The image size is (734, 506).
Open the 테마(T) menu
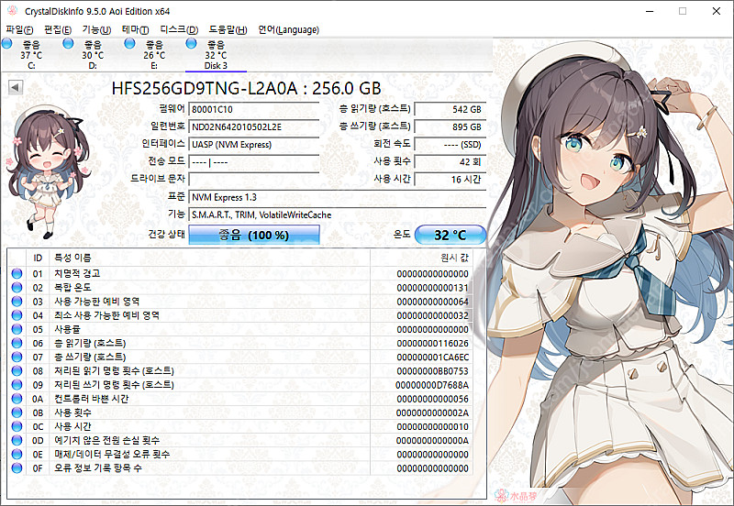click(135, 30)
